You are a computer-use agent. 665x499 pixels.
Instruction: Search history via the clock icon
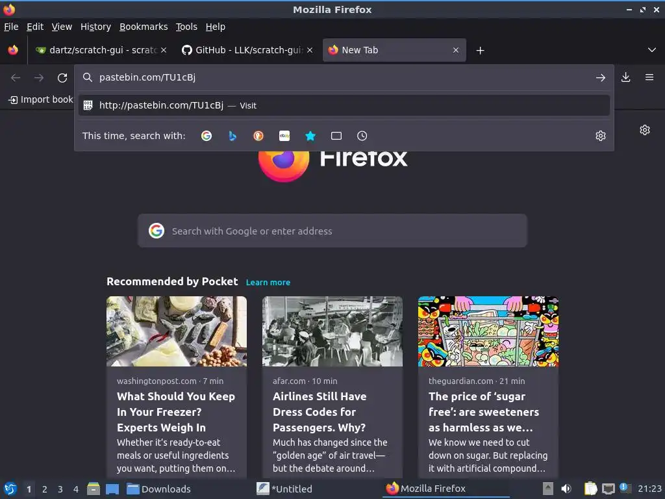362,136
